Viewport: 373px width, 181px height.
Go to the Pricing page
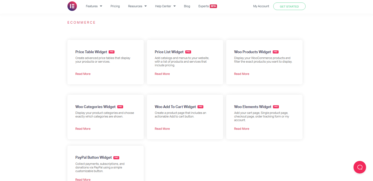click(x=115, y=6)
